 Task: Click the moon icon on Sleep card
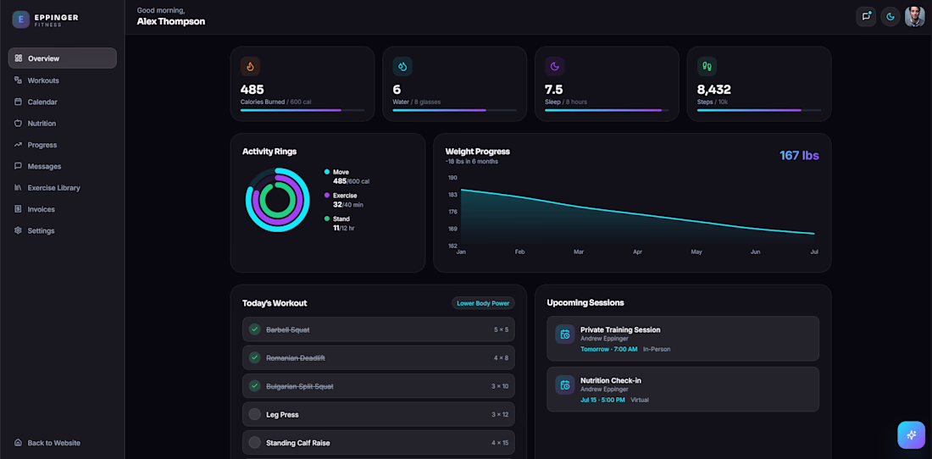[x=555, y=67]
